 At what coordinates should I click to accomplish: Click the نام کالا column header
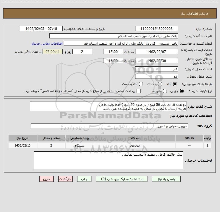[x=135, y=138]
